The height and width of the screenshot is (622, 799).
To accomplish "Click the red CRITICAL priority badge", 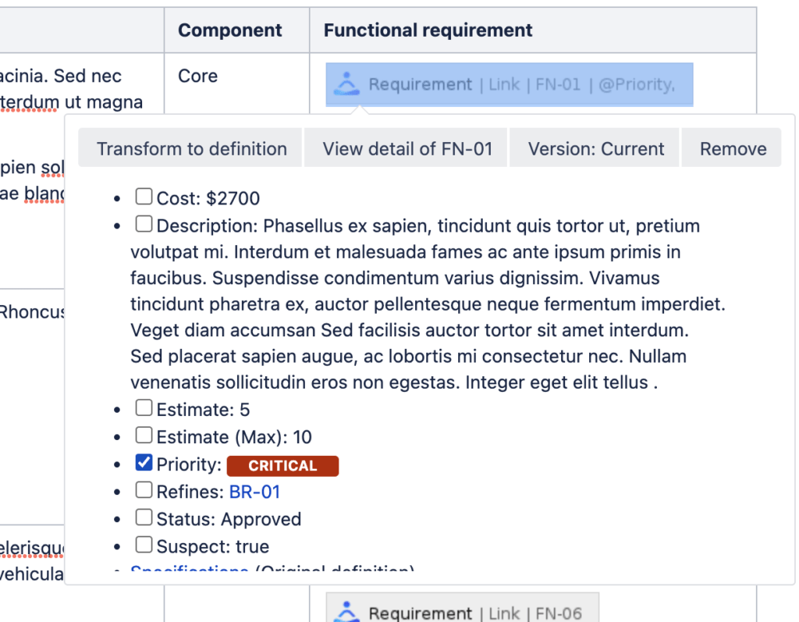I will point(282,465).
